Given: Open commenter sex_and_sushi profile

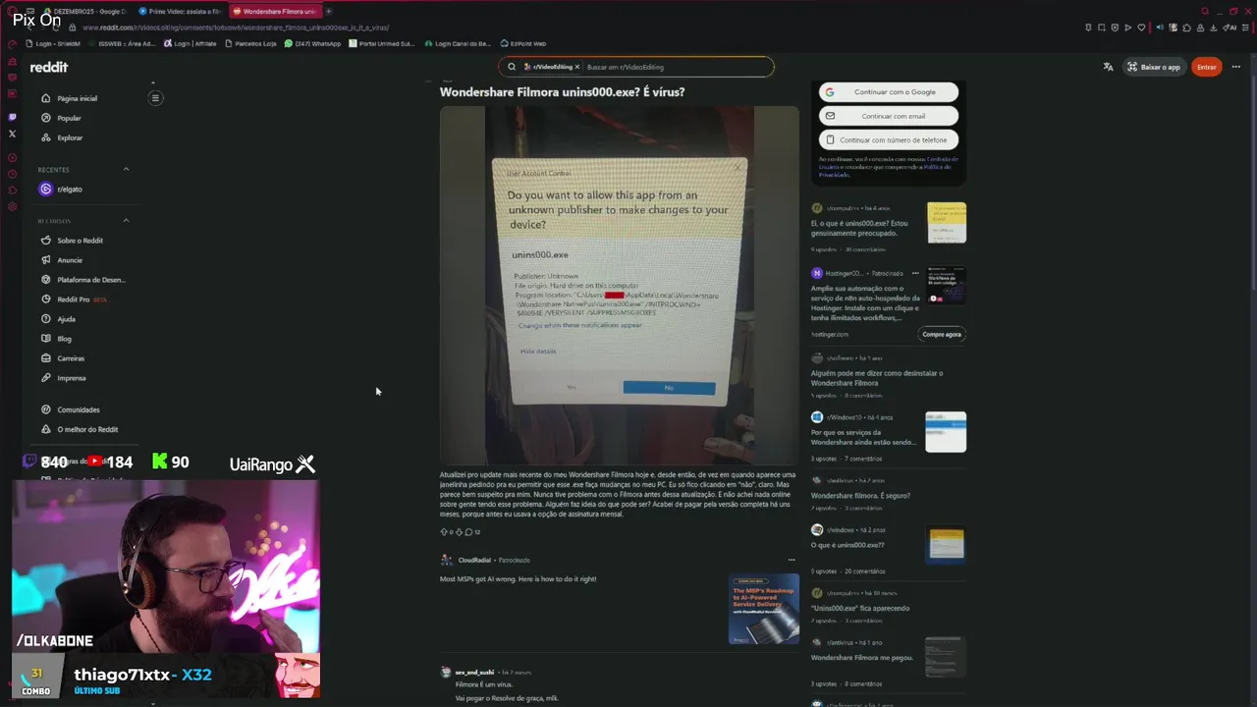Looking at the screenshot, I should [474, 673].
